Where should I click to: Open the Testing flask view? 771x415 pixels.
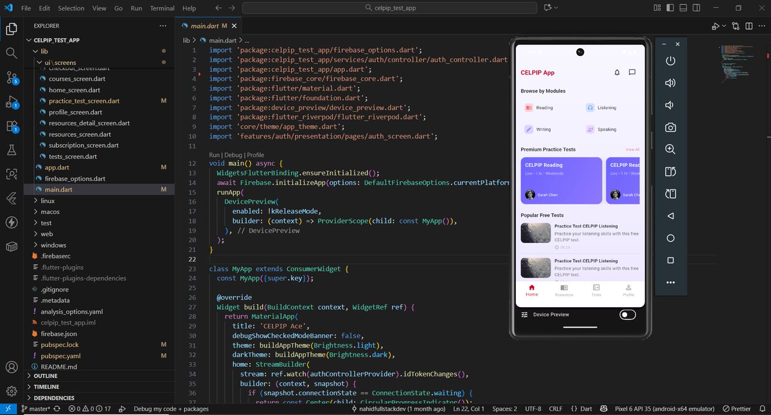coord(12,150)
